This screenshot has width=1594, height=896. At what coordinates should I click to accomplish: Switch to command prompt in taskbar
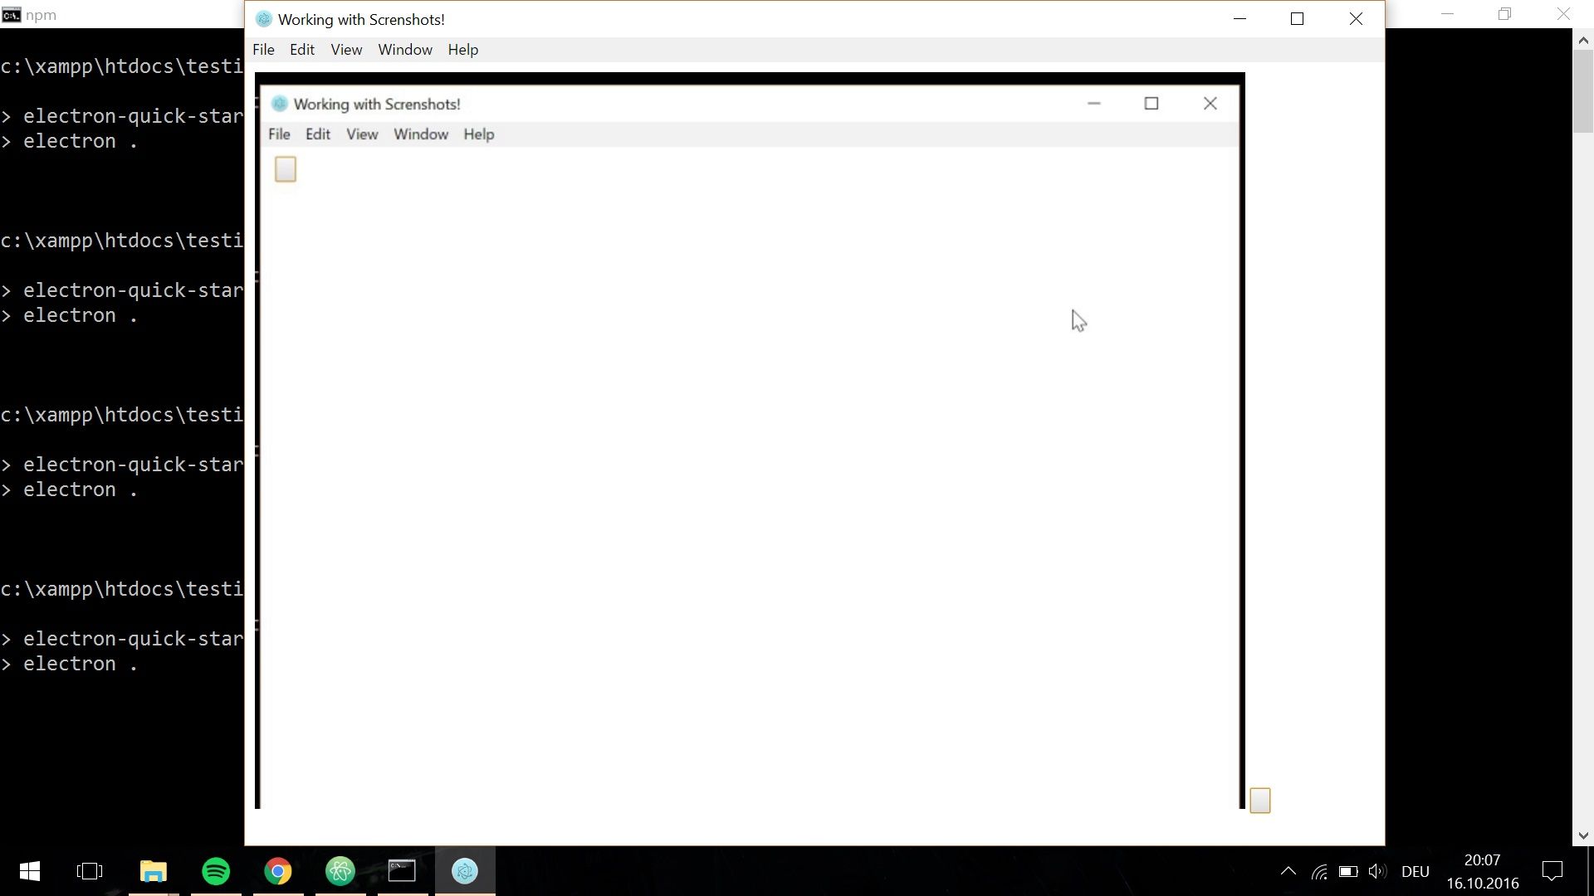tap(403, 871)
